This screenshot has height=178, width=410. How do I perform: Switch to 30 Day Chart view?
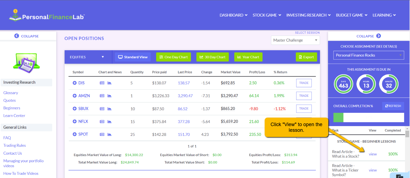[212, 57]
